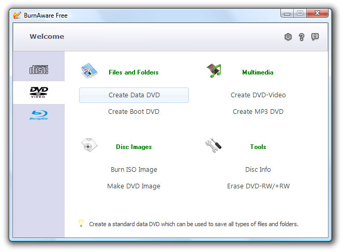343x252 pixels.
Task: Choose Erase DVD-RW/+RW
Action: 258,186
